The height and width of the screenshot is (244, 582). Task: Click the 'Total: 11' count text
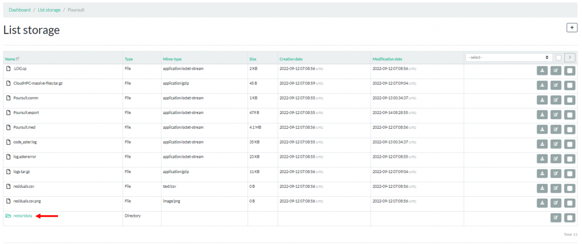pos(570,234)
